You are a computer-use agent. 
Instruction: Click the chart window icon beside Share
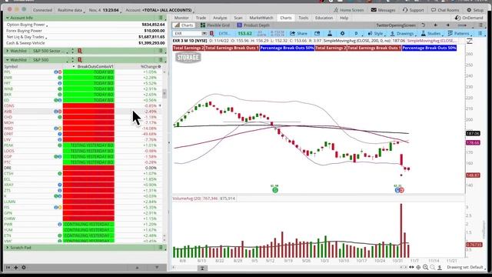coord(317,33)
